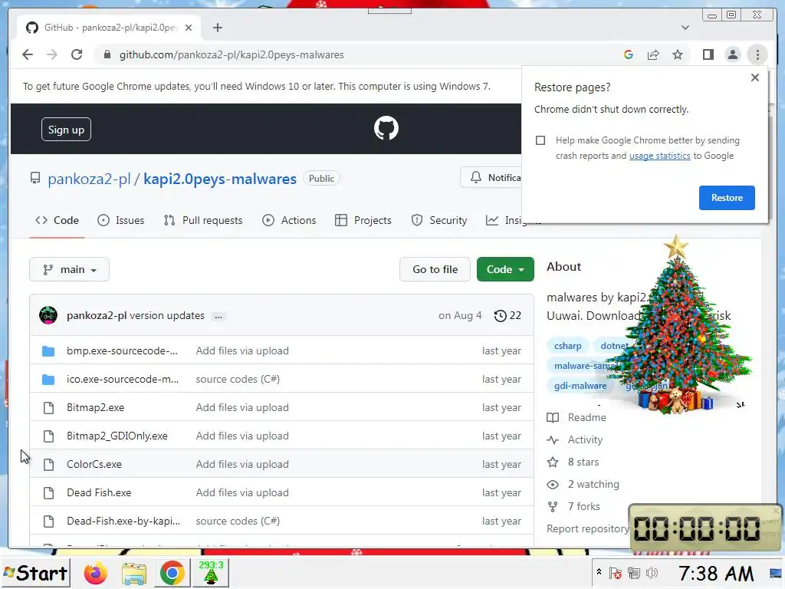Open the Activity link

575,439
